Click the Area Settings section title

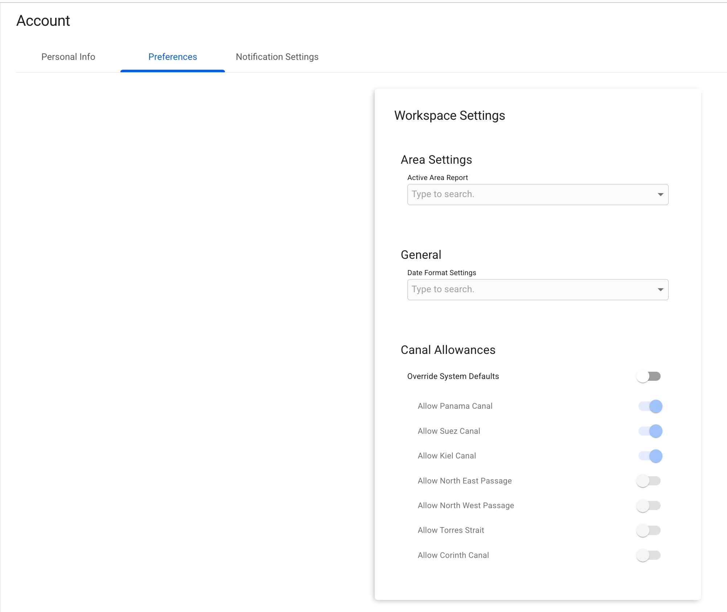[x=436, y=160]
